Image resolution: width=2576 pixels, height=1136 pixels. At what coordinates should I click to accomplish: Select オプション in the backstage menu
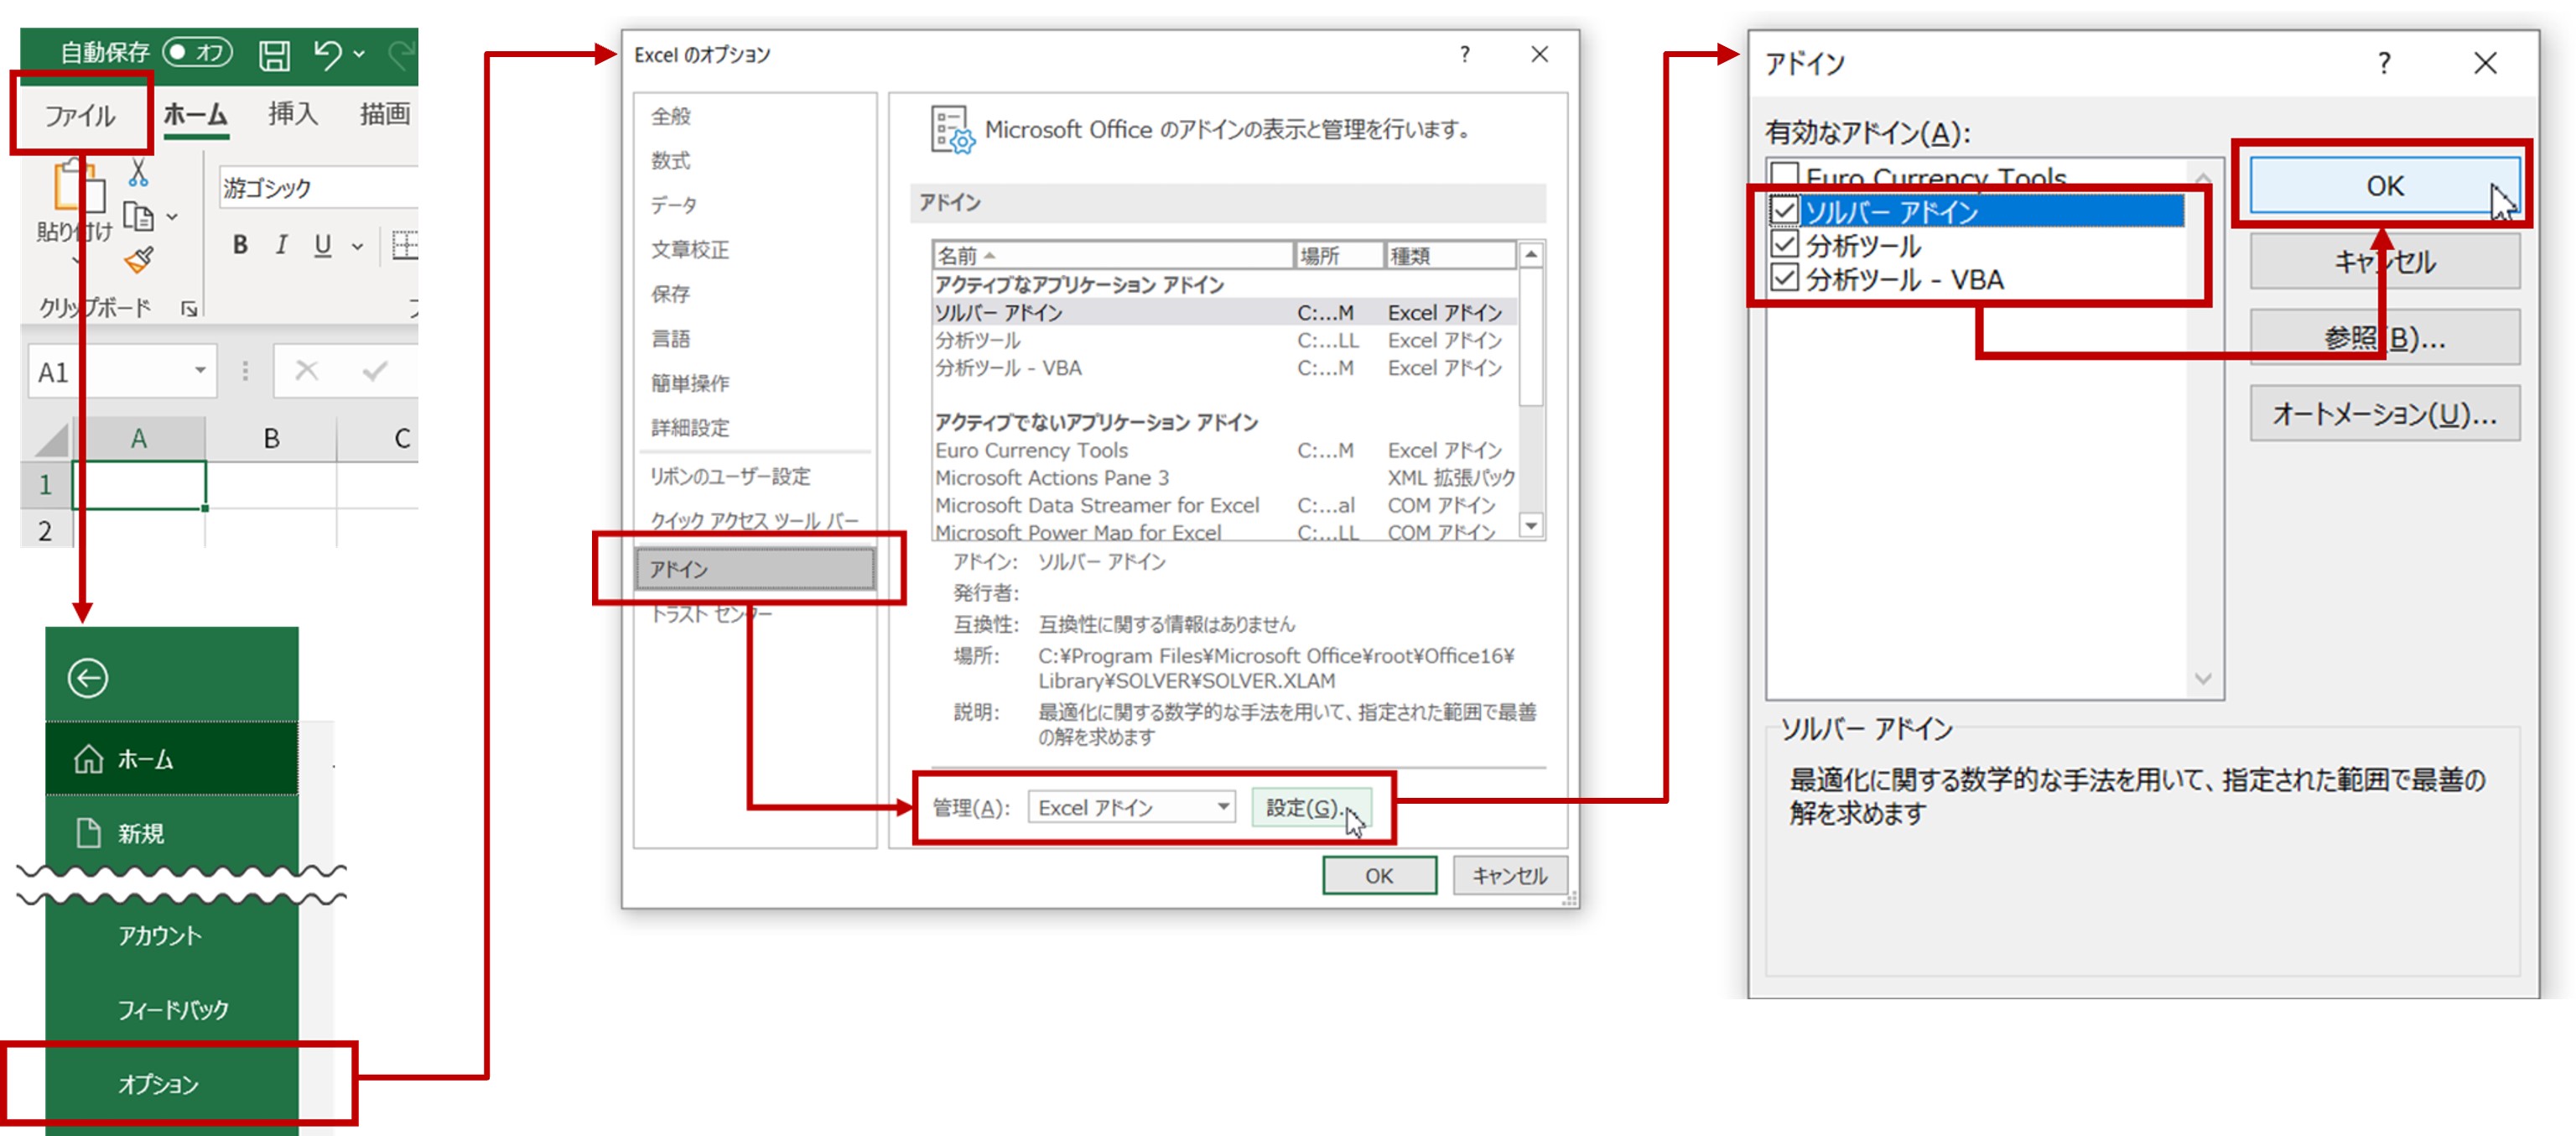(158, 1083)
